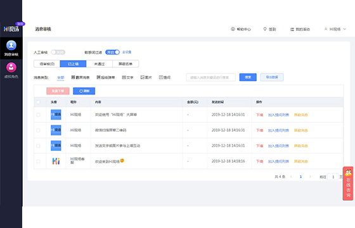Screen dimensions: 355x228
Task: Go to previous page arrow in pagination
Action: tap(291, 177)
